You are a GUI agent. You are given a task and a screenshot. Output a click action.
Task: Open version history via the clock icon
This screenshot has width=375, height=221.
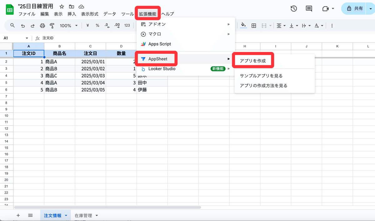293,9
